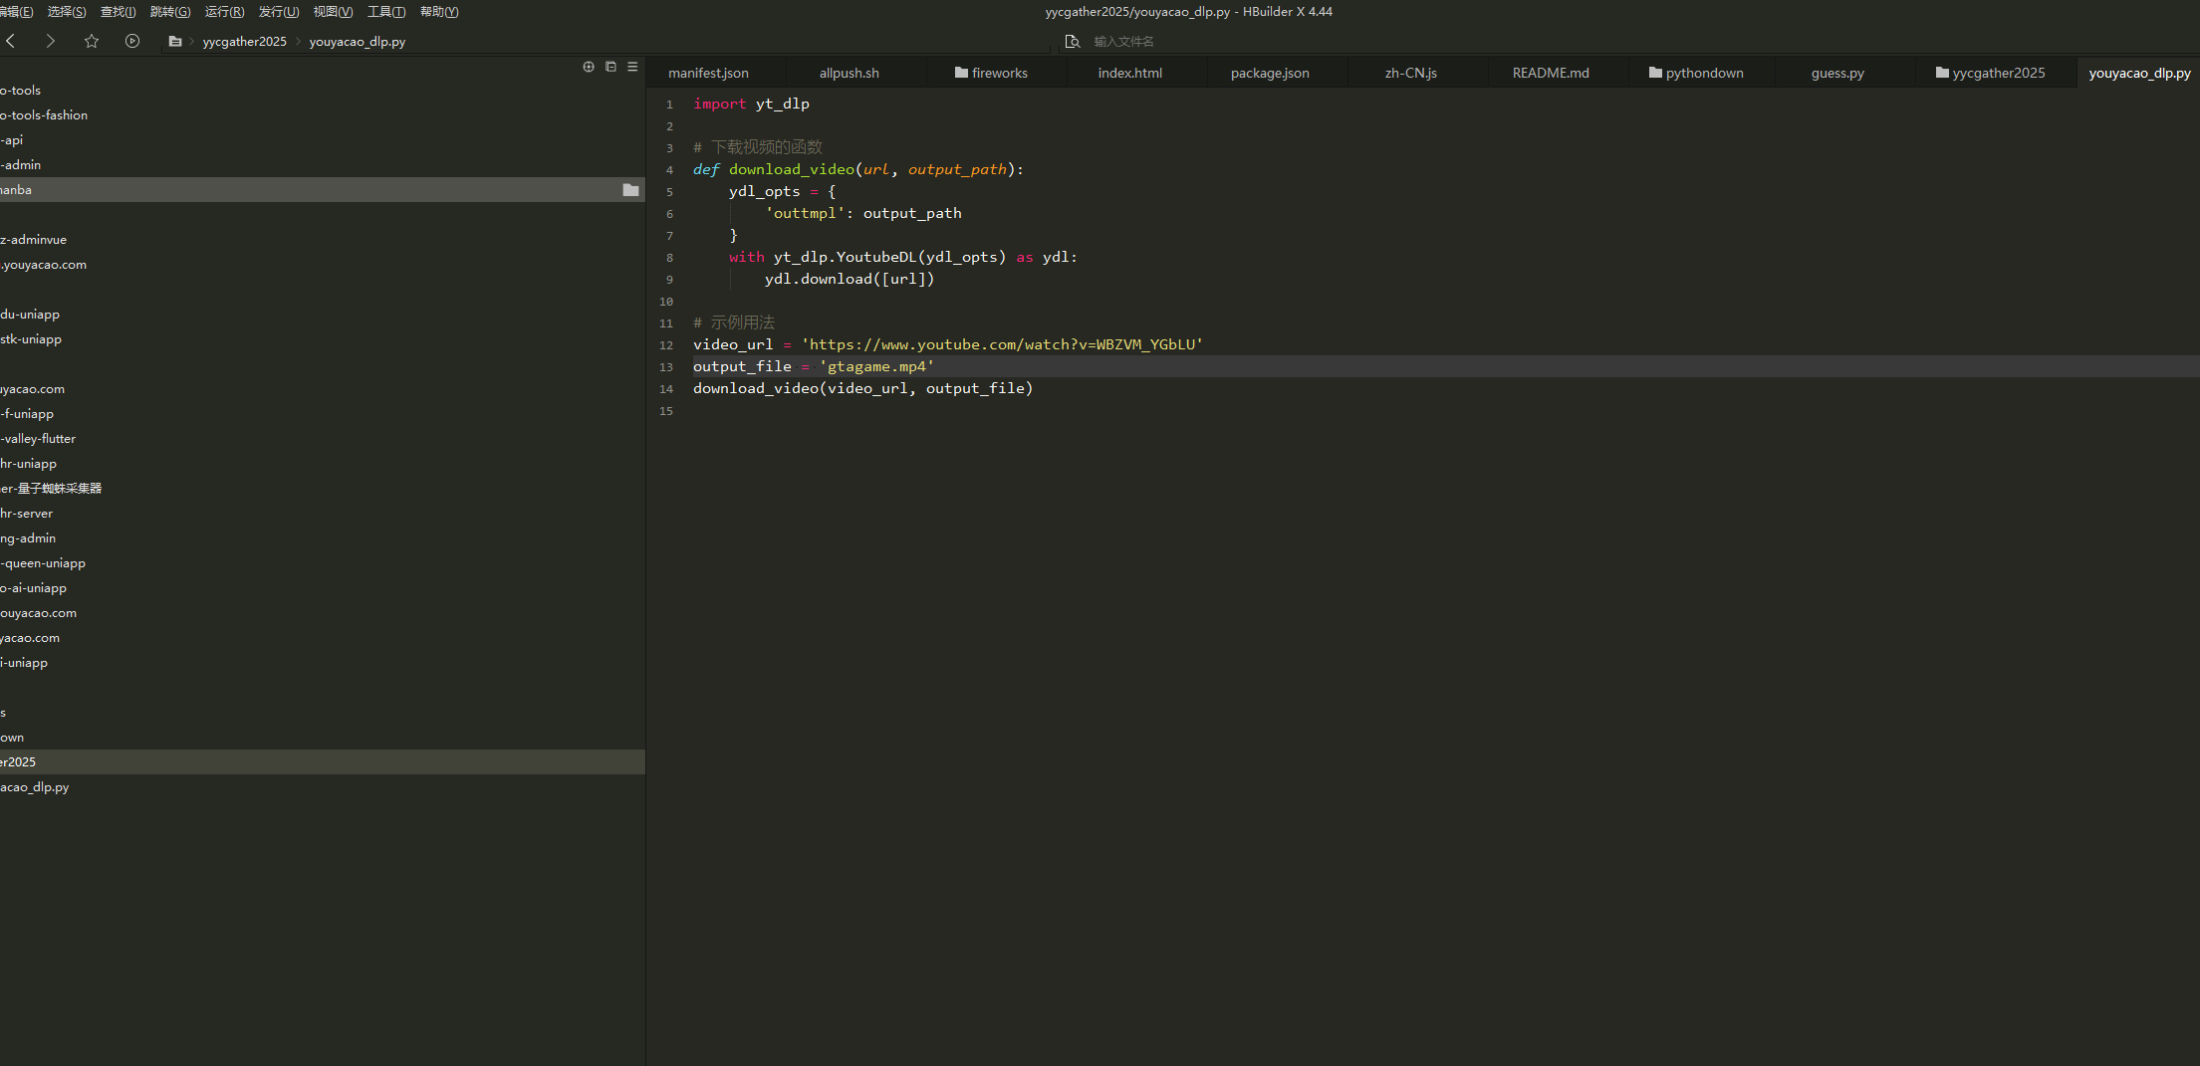The image size is (2200, 1066).
Task: Select the er2025 project row
Action: 323,762
